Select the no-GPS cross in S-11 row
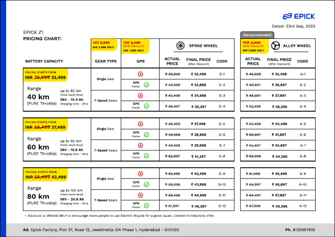This screenshot has width=335, height=237. pyautogui.click(x=140, y=196)
